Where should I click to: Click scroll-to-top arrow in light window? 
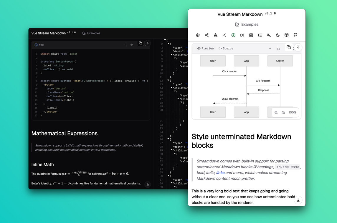[x=298, y=47]
